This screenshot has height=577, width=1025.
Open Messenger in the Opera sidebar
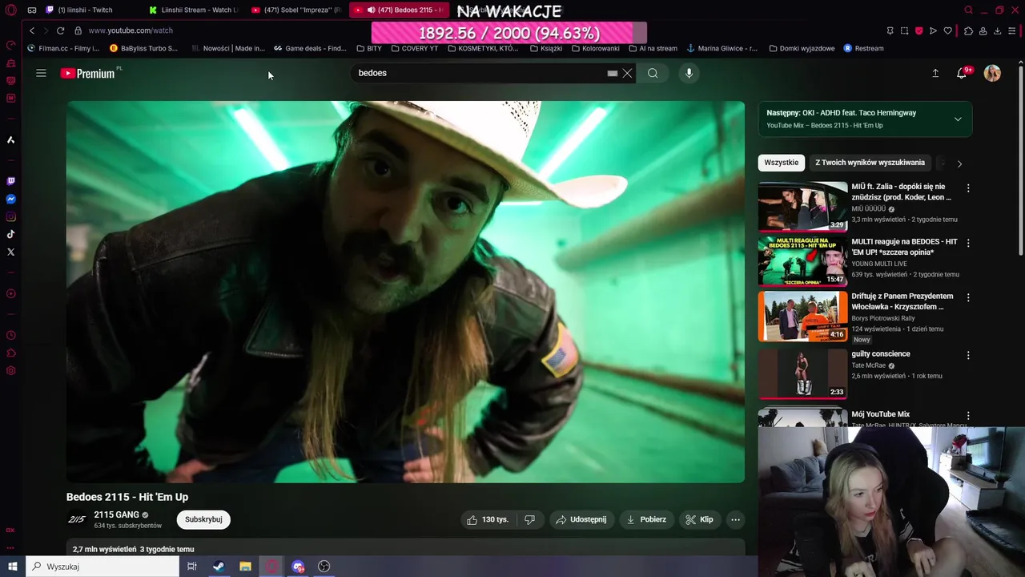pyautogui.click(x=10, y=200)
